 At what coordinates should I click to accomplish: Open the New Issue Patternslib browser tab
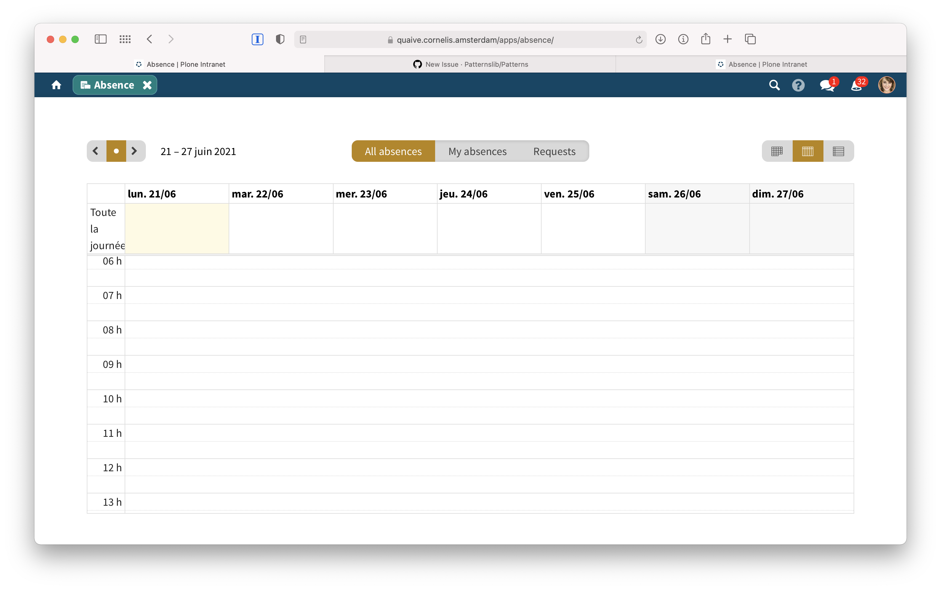point(470,64)
